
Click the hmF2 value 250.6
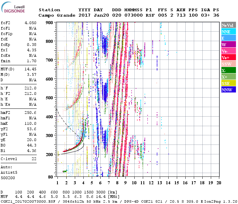coord(31,113)
